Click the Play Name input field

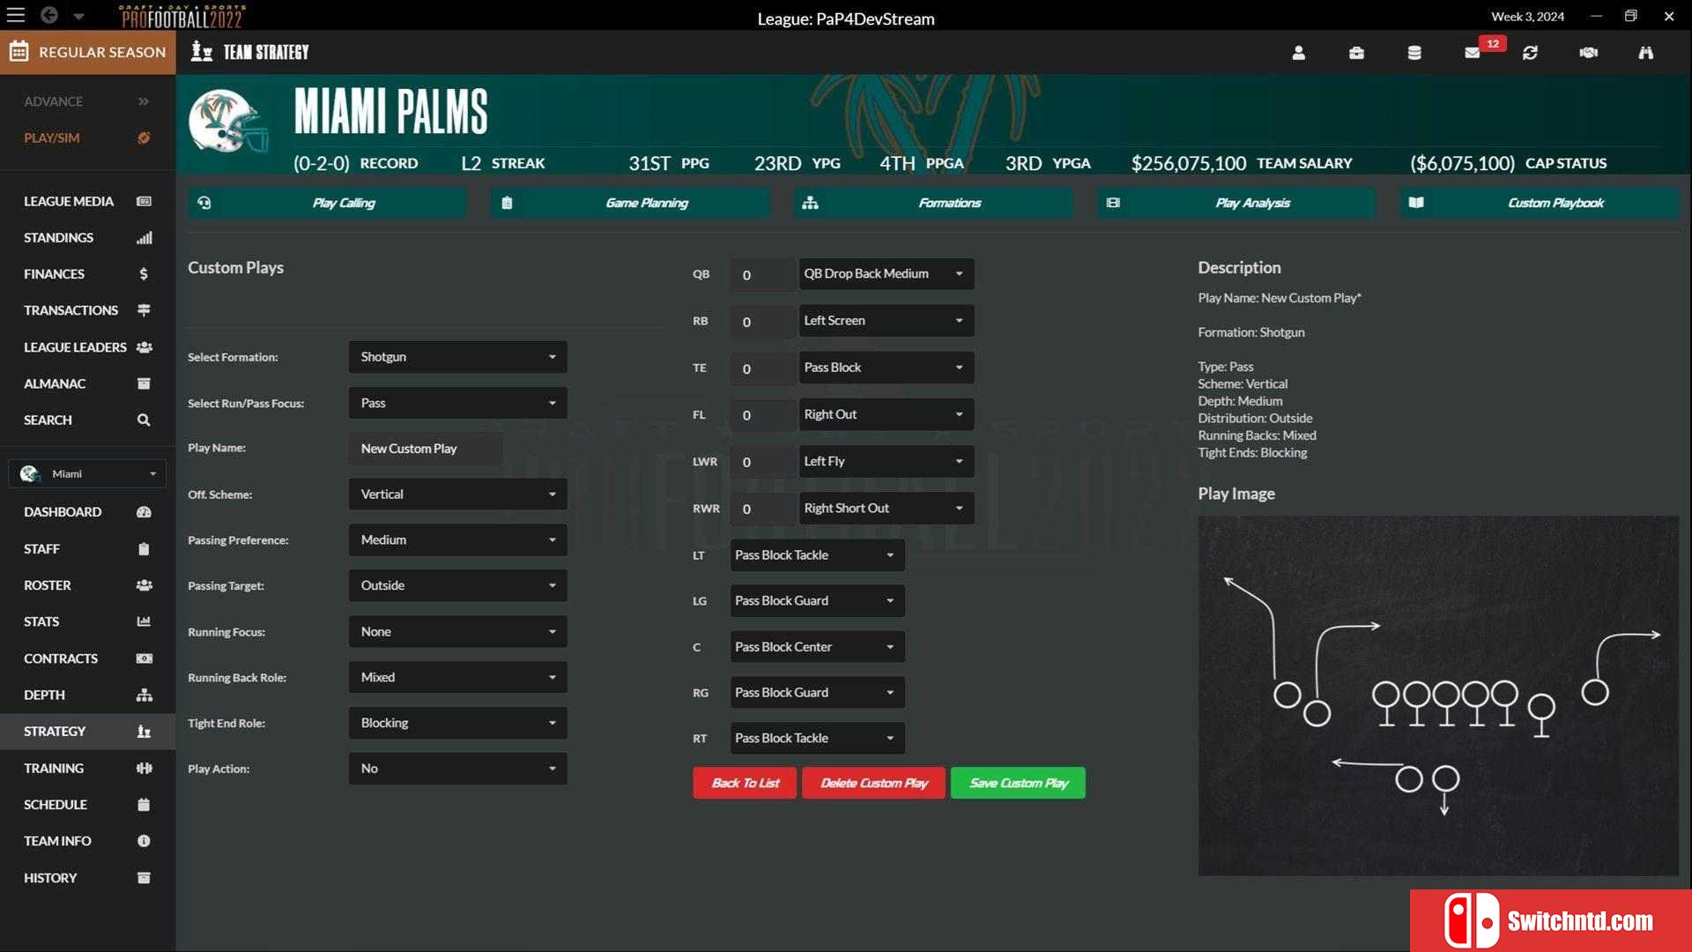click(x=426, y=449)
